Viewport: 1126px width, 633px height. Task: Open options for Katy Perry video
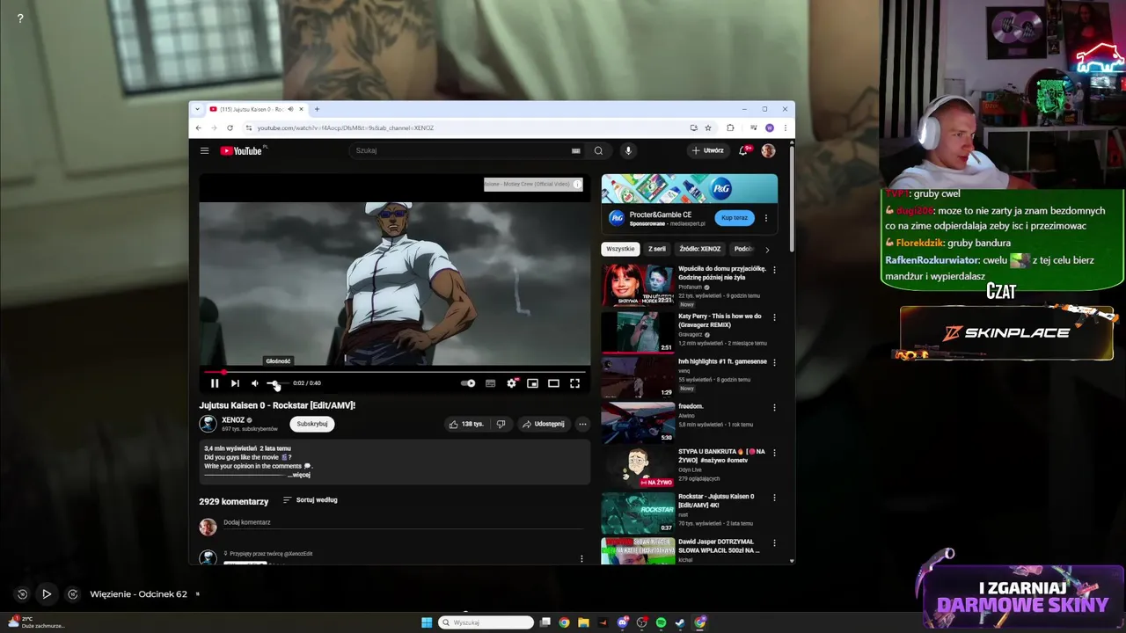(774, 317)
